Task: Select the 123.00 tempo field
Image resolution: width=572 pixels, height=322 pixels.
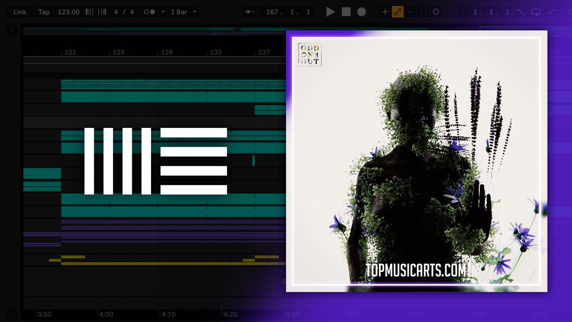Action: point(68,12)
